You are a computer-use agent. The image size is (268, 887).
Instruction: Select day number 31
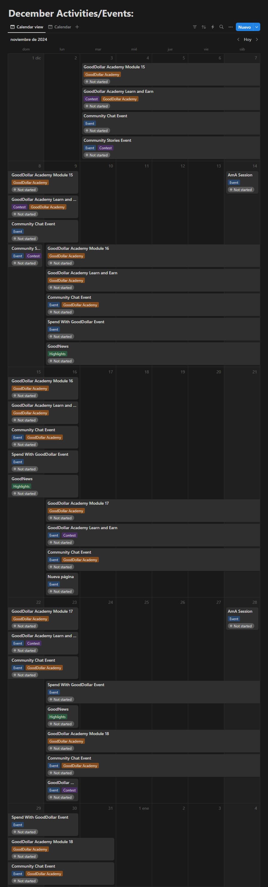coord(110,808)
